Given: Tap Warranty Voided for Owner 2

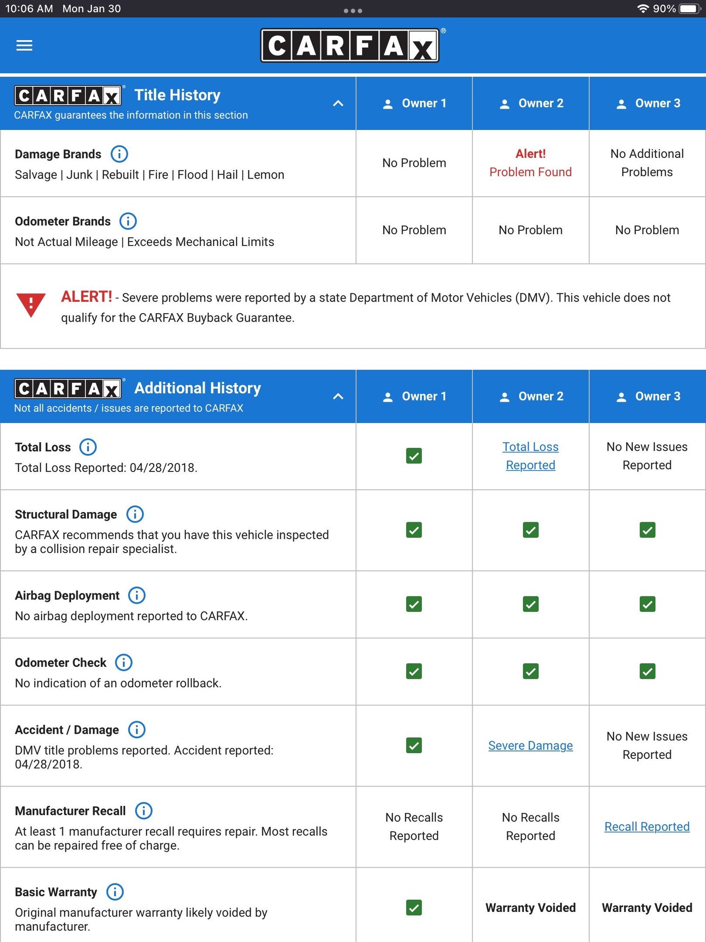Looking at the screenshot, I should 530,908.
